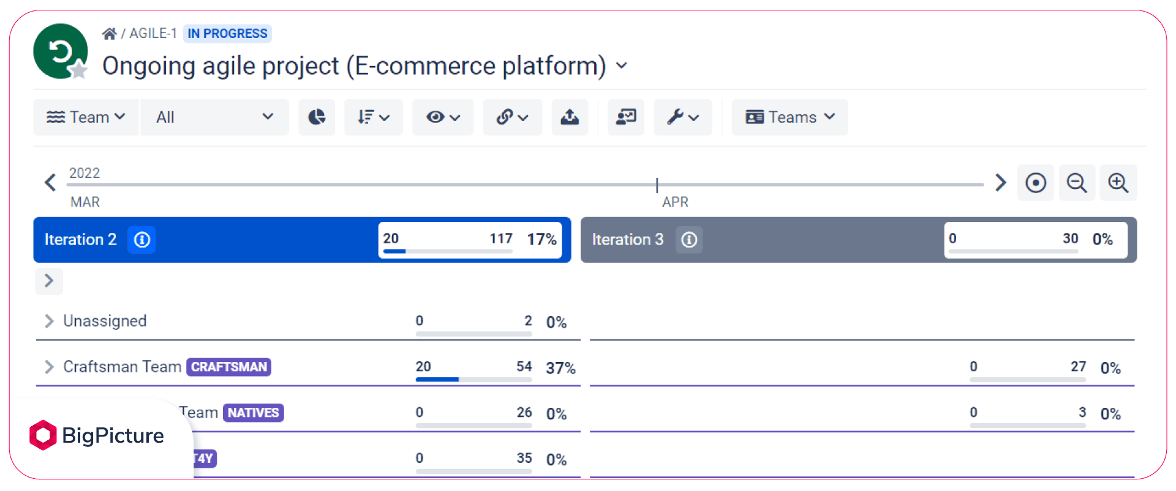Click the April timeline marker tick

(657, 185)
